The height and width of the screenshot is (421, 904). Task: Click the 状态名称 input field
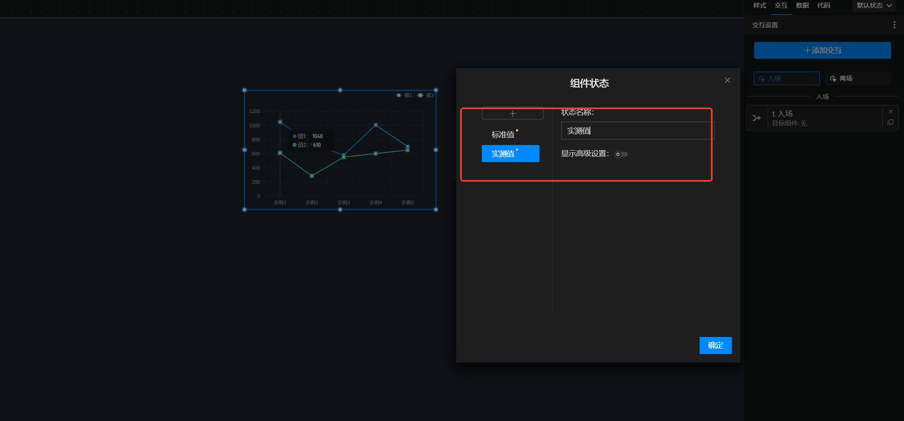tap(637, 131)
